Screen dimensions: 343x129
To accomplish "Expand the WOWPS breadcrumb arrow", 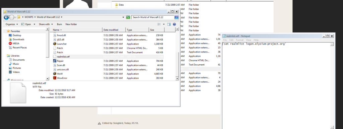I will 35,17.
